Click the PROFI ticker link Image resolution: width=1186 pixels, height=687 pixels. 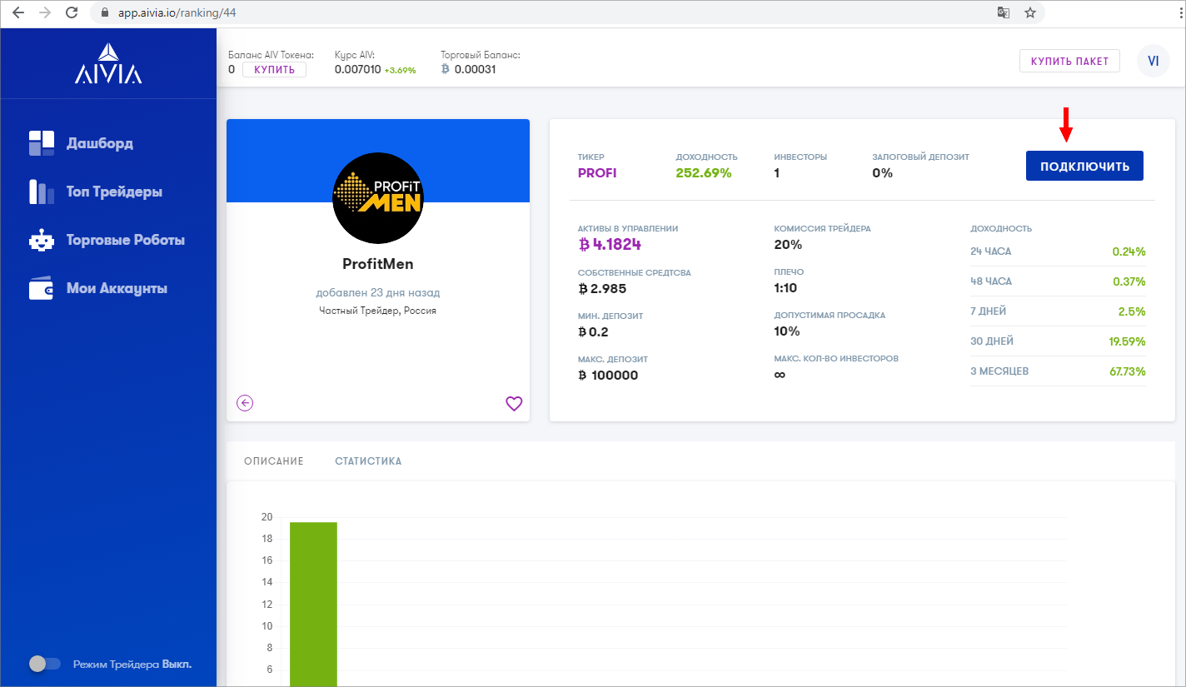tap(597, 173)
